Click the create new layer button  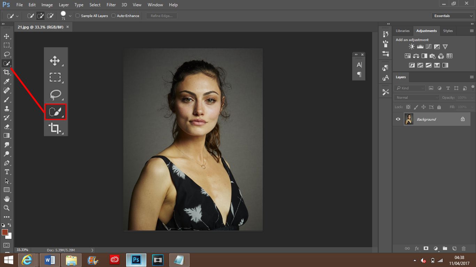[x=454, y=249]
